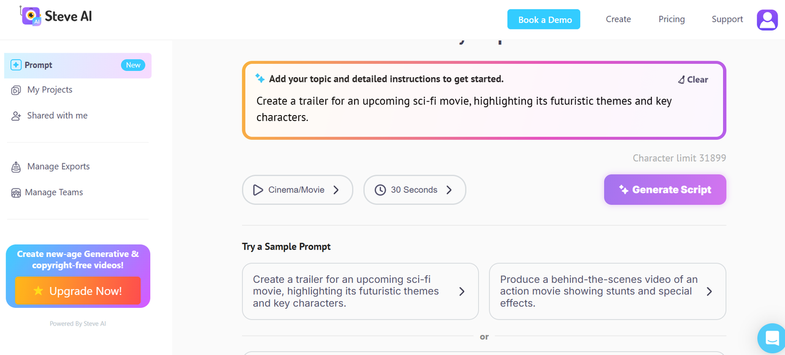The image size is (785, 355).
Task: Open the chat support bubble icon
Action: [x=772, y=337]
